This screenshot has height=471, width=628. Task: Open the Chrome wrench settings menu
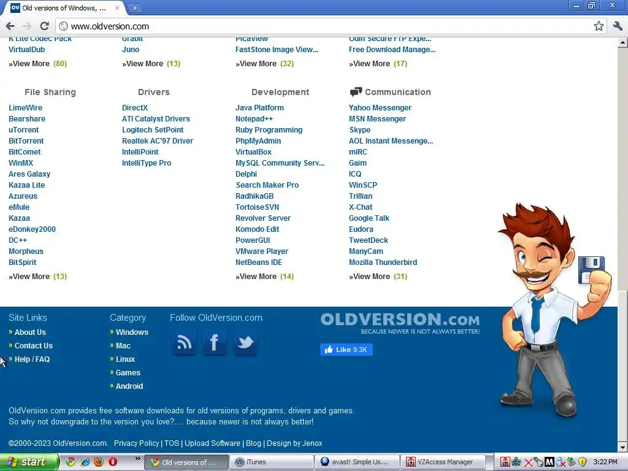(x=618, y=26)
